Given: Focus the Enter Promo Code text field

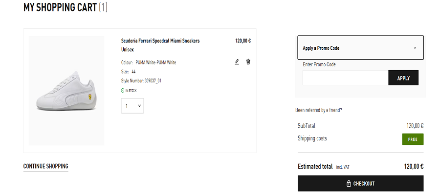Looking at the screenshot, I should 345,78.
